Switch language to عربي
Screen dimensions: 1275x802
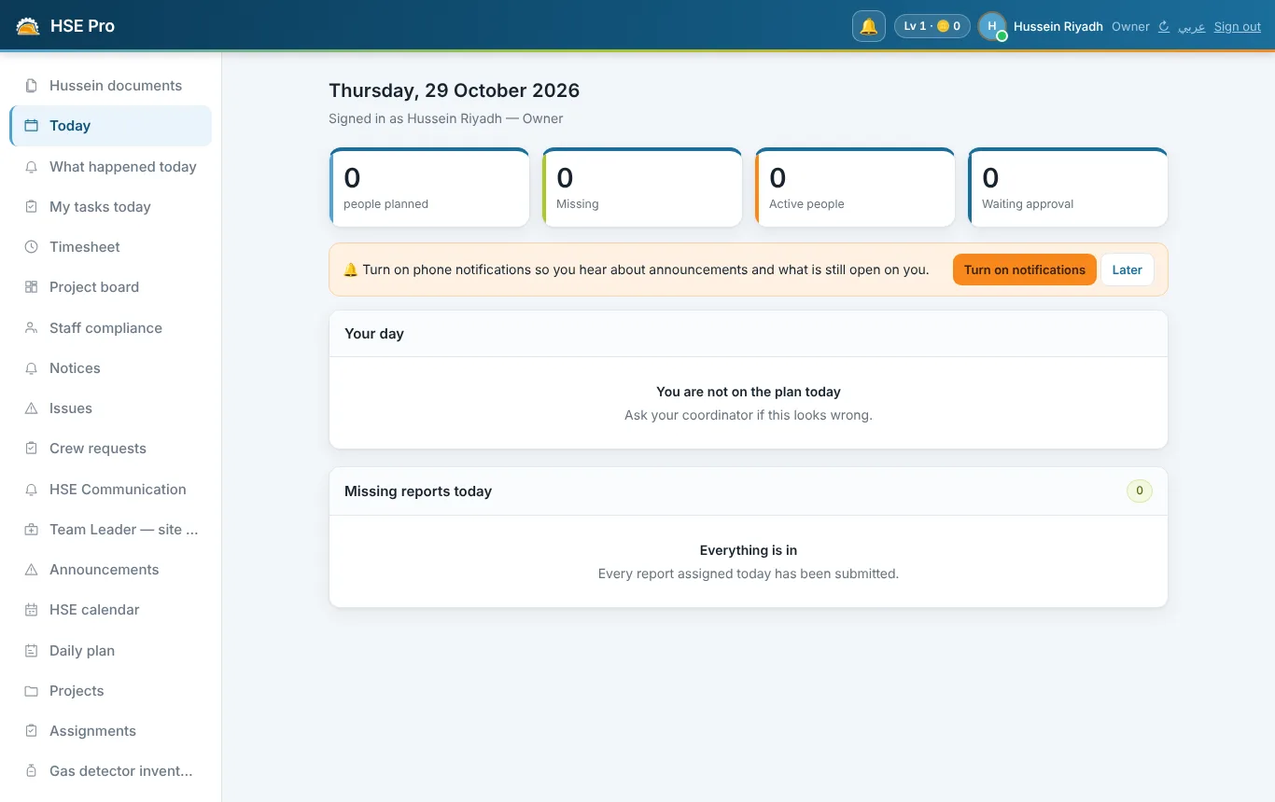1191,27
